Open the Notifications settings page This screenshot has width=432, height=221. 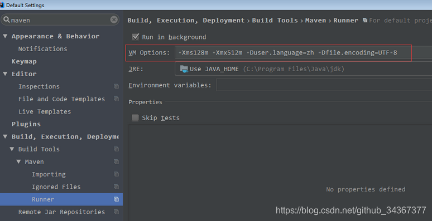(43, 48)
